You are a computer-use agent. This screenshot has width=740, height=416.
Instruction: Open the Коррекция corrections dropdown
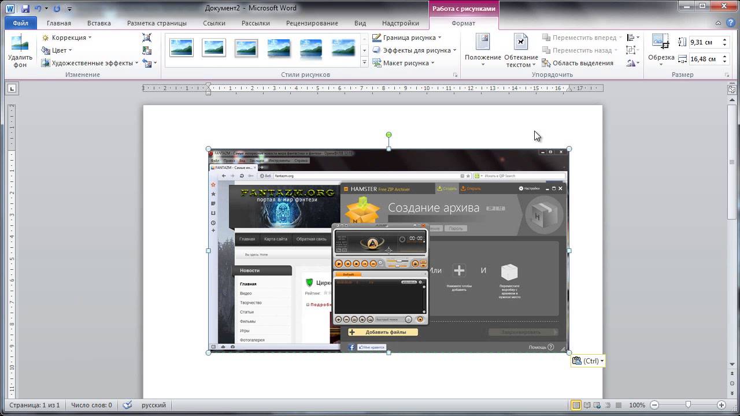tap(66, 38)
